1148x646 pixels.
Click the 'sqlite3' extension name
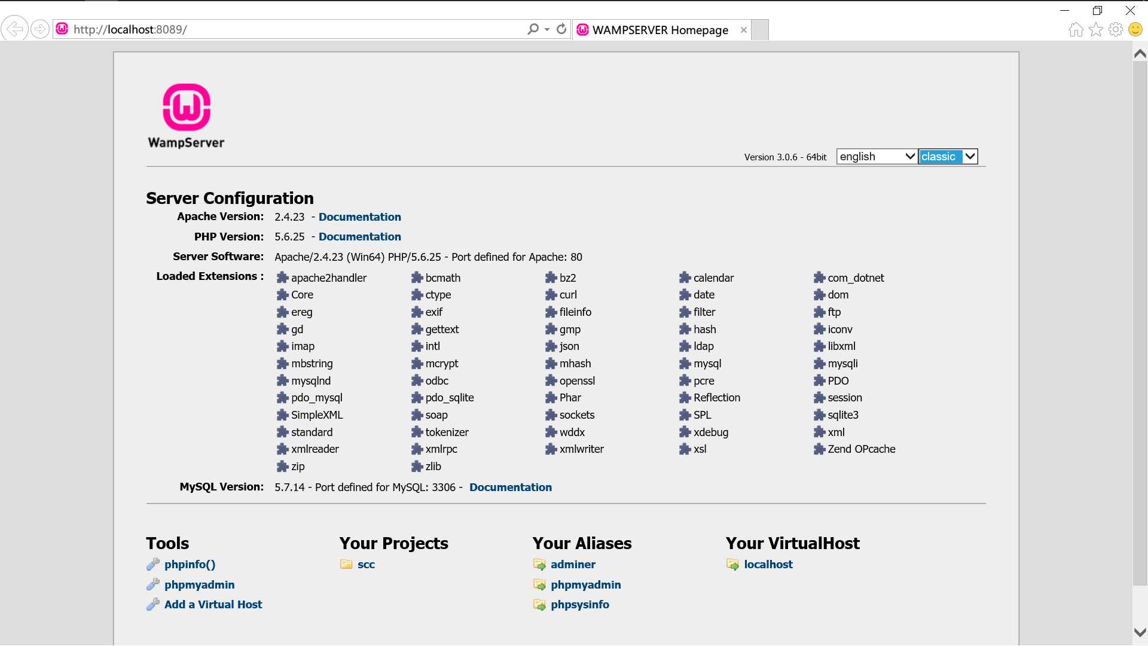pos(842,415)
